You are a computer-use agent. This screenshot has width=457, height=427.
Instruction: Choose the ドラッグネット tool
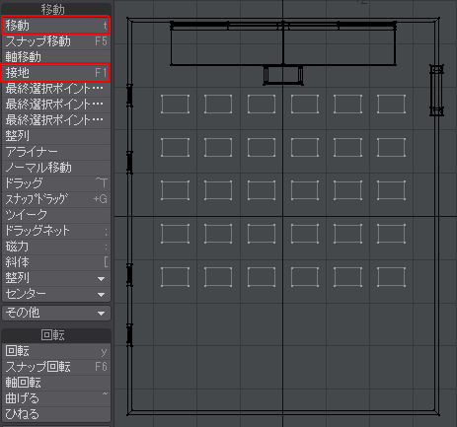(x=56, y=231)
